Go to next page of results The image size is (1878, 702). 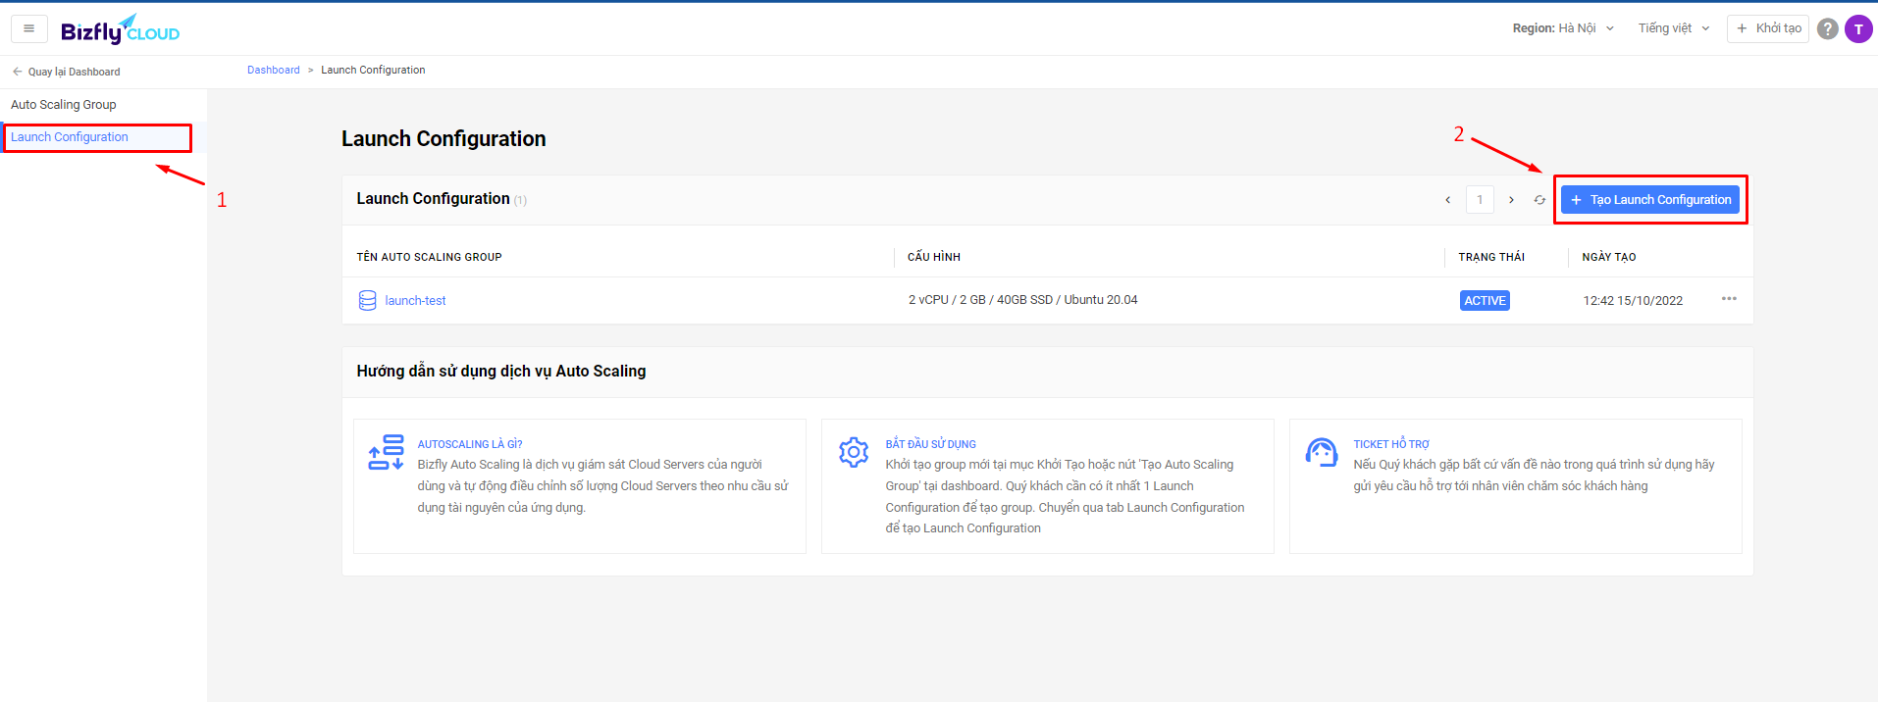coord(1511,200)
